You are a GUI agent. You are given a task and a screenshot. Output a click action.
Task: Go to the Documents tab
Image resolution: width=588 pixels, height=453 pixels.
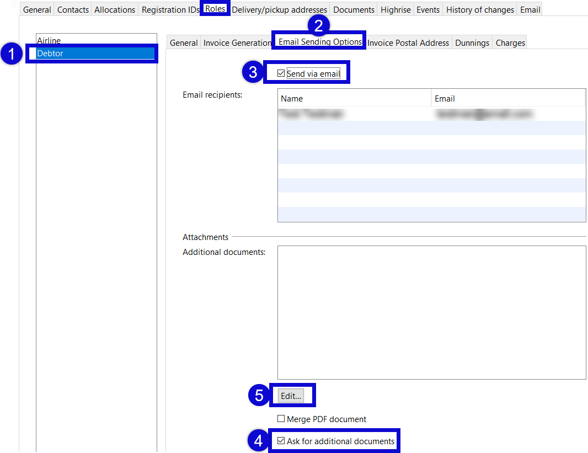[x=354, y=9]
